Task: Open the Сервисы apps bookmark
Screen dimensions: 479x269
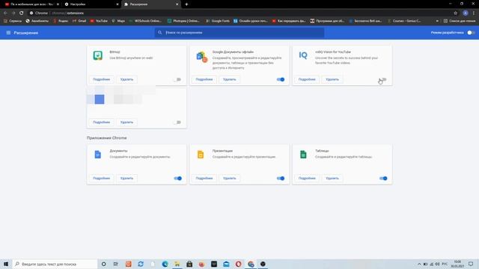Action: point(13,21)
